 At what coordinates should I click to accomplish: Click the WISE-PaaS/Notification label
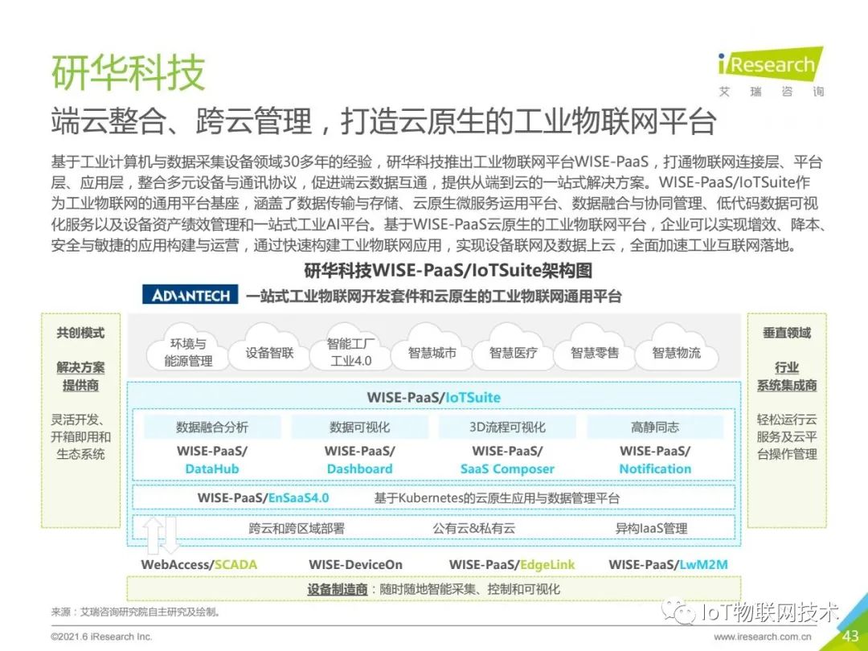pyautogui.click(x=655, y=460)
